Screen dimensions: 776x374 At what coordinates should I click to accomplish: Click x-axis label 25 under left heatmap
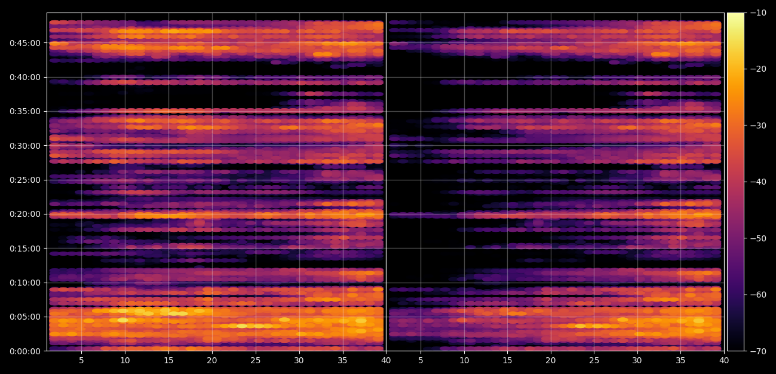[256, 361]
